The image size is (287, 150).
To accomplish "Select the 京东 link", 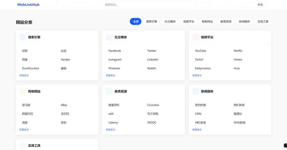I will click(x=64, y=122).
